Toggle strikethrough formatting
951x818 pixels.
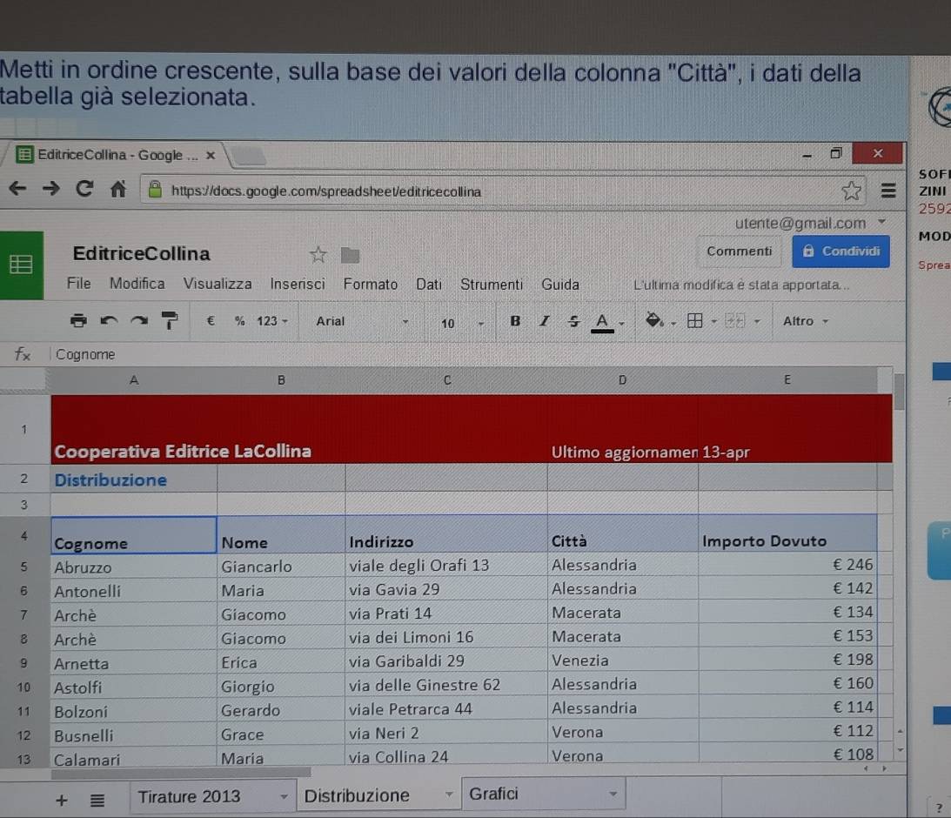573,321
